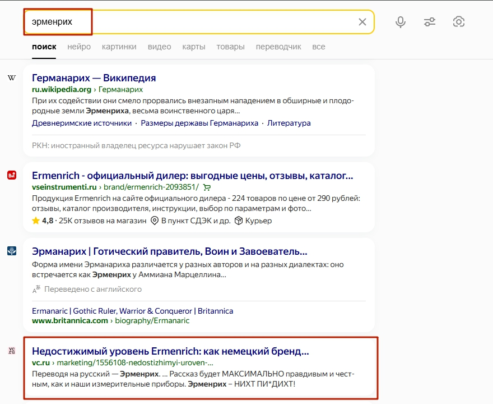Focus the search field containing эрменрих

coord(199,22)
